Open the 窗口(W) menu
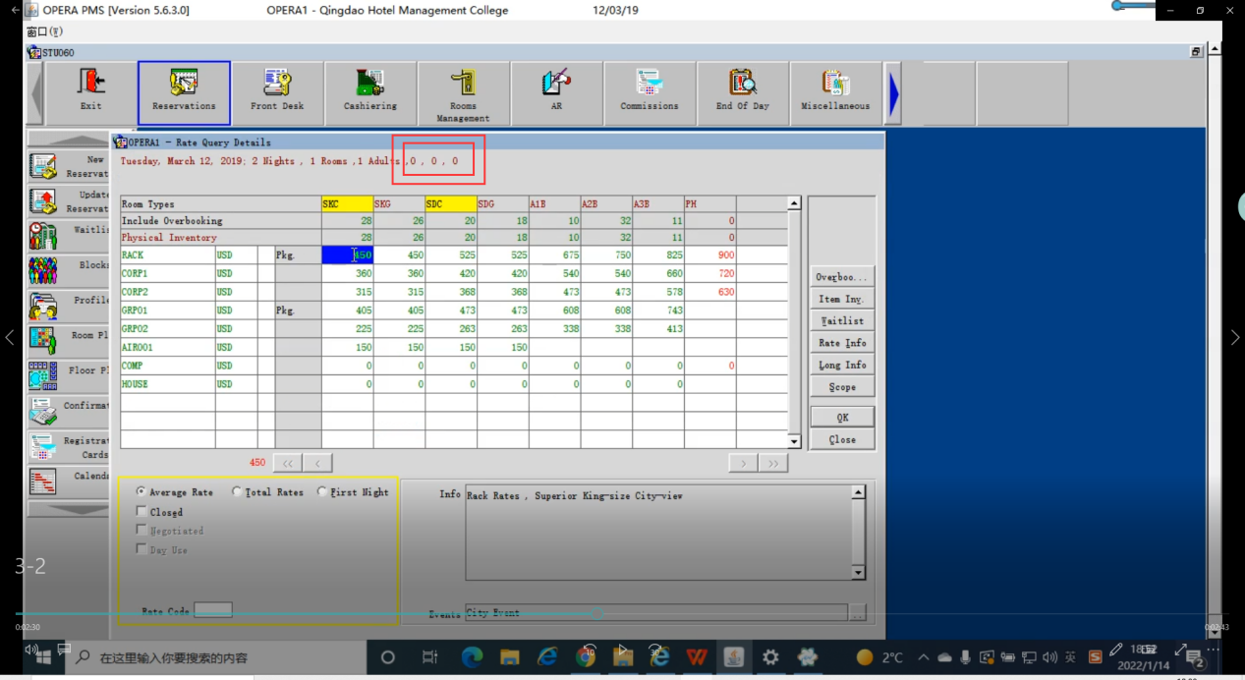This screenshot has width=1245, height=680. coord(44,32)
